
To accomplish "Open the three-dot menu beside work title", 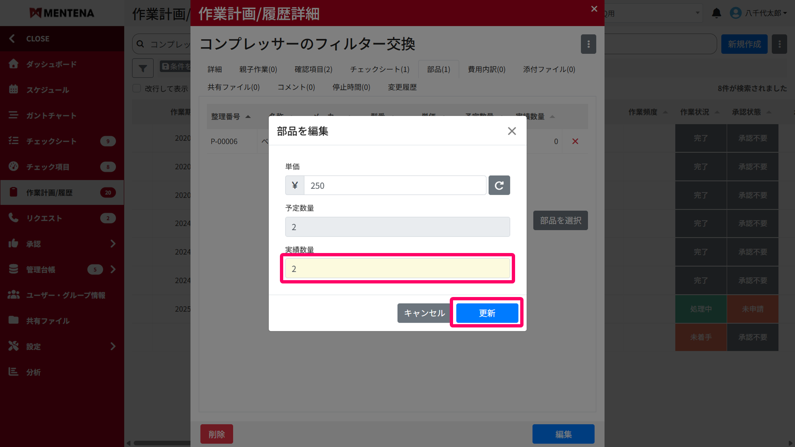I will 588,44.
